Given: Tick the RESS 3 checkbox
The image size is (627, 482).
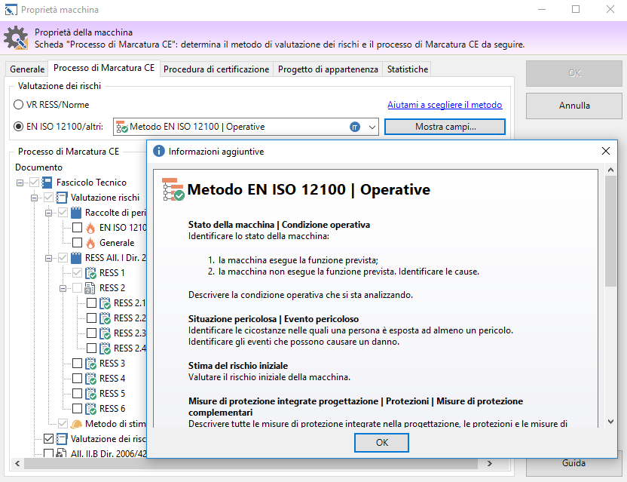Looking at the screenshot, I should click(x=77, y=364).
